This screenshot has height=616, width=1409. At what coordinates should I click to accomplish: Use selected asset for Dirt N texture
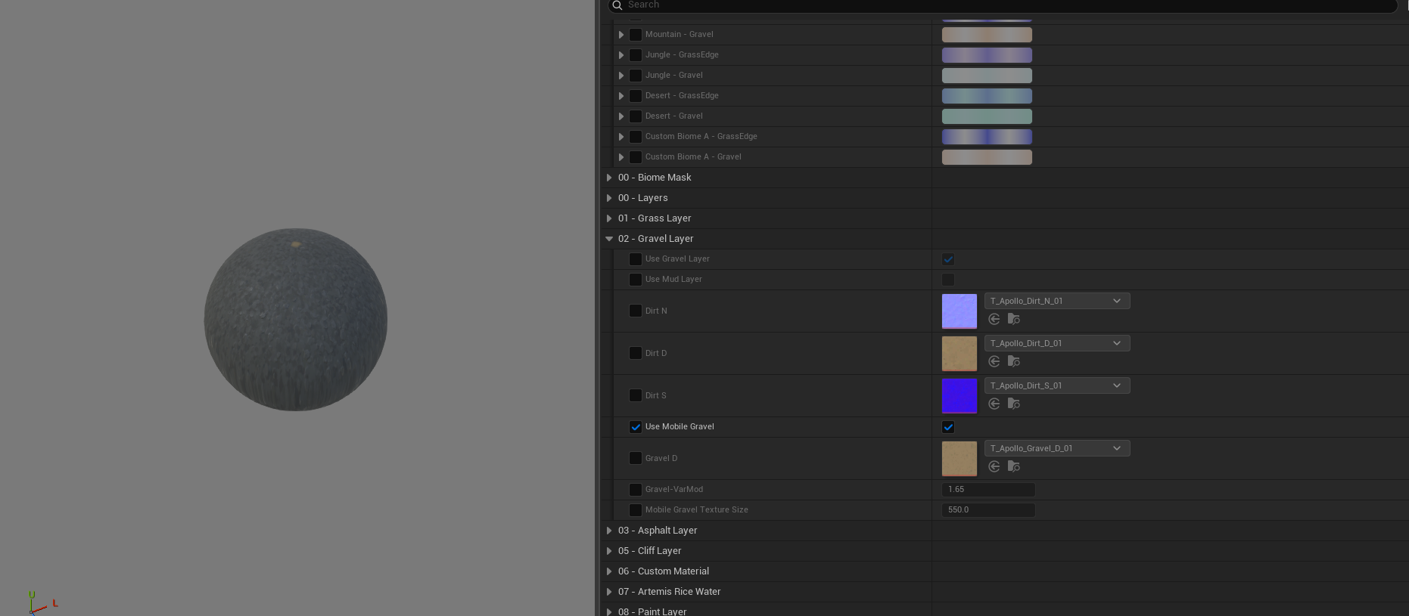click(x=994, y=319)
